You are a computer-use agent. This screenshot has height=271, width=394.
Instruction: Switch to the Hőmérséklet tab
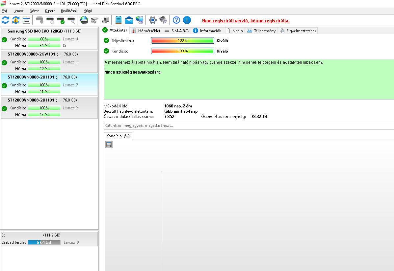(146, 31)
